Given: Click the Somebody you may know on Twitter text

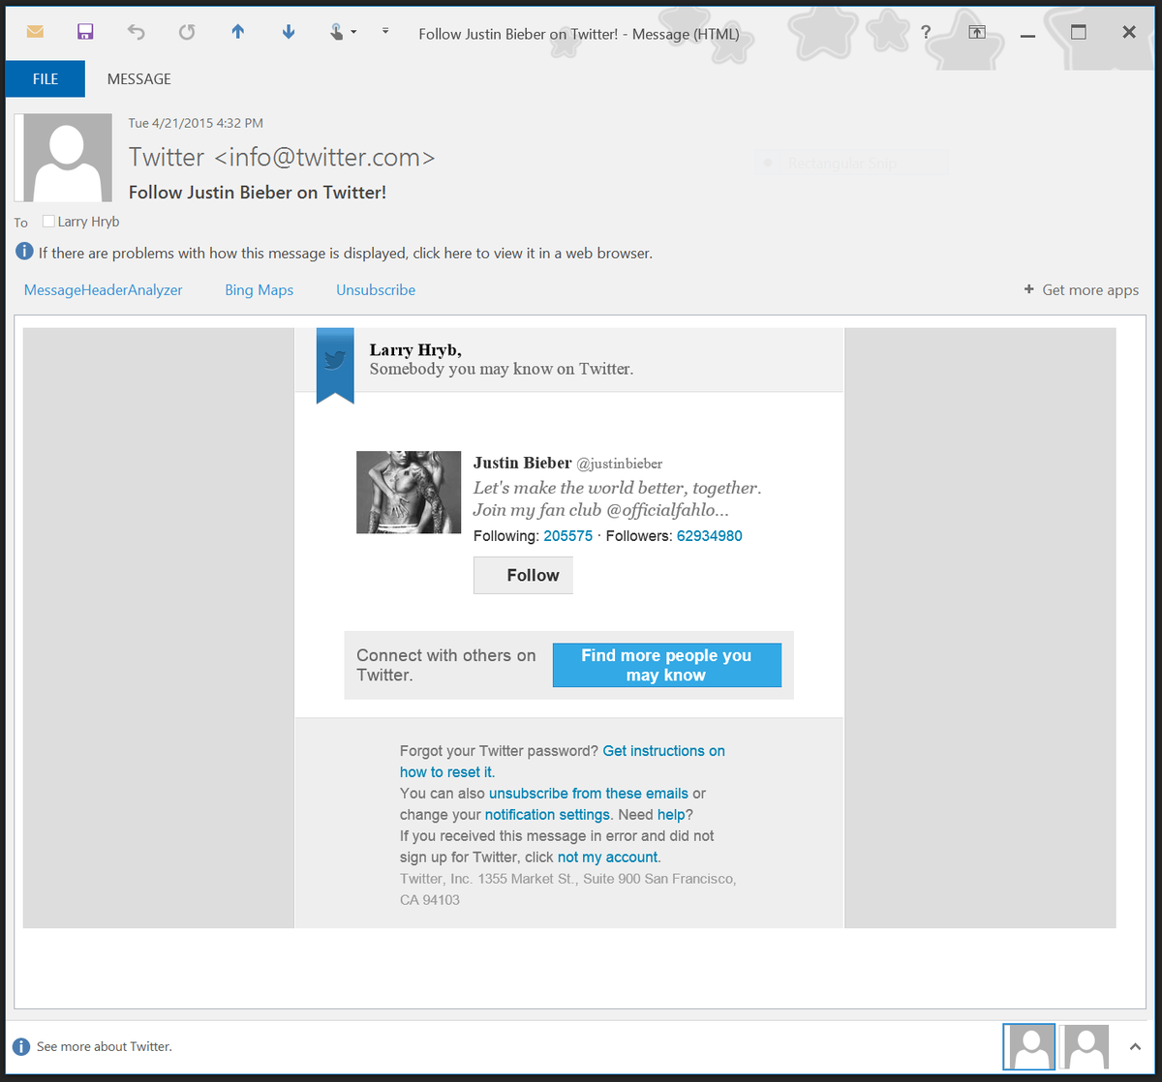Looking at the screenshot, I should tap(502, 369).
